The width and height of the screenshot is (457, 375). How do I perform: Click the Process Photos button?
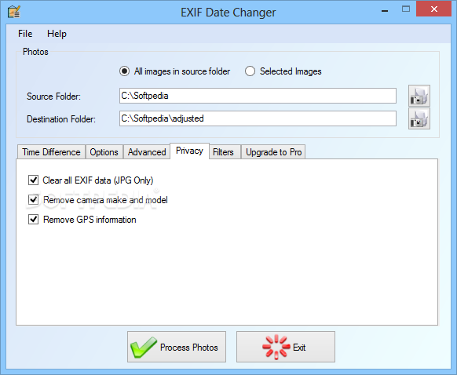click(x=177, y=347)
